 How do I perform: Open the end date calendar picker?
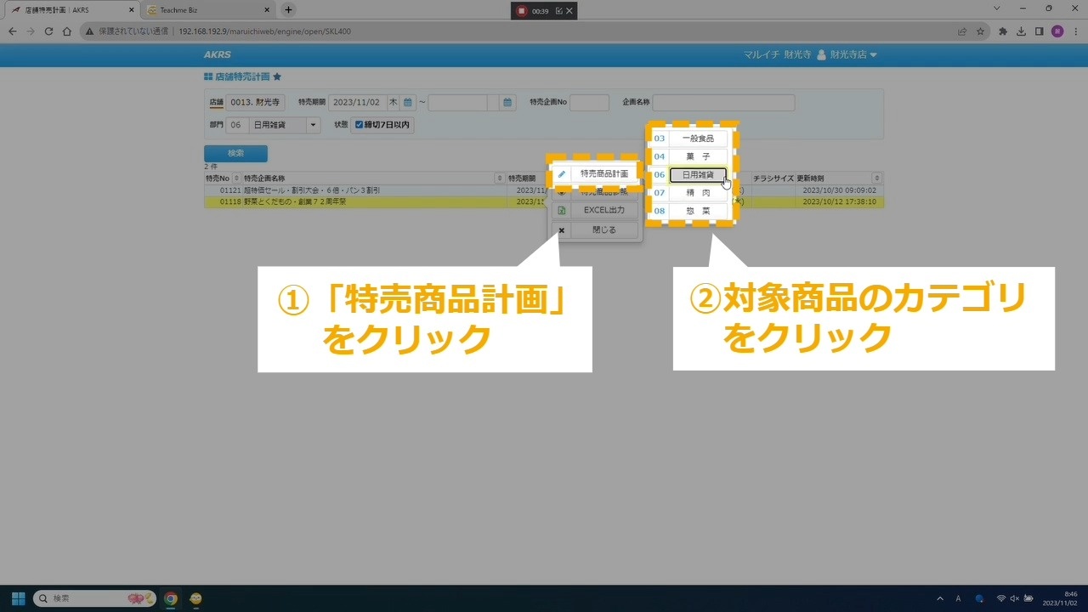point(507,103)
